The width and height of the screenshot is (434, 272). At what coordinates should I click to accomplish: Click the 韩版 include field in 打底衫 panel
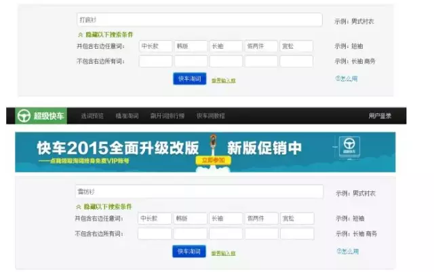[191, 46]
